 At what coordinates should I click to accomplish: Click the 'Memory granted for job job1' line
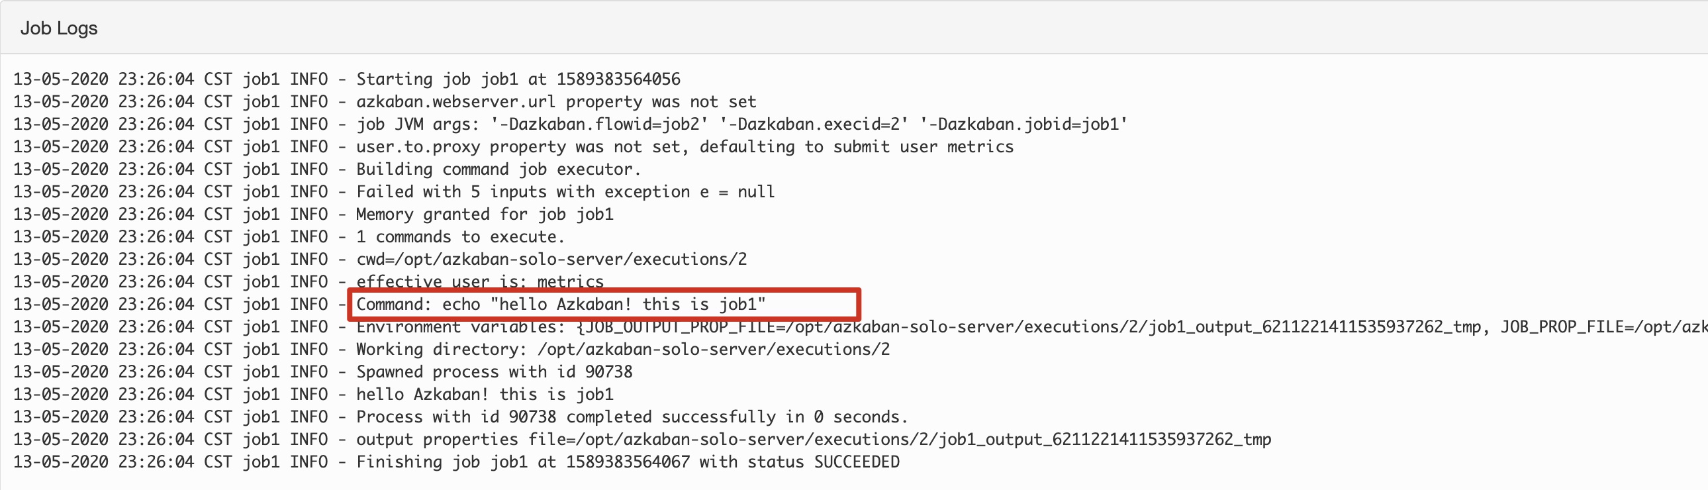point(314,215)
